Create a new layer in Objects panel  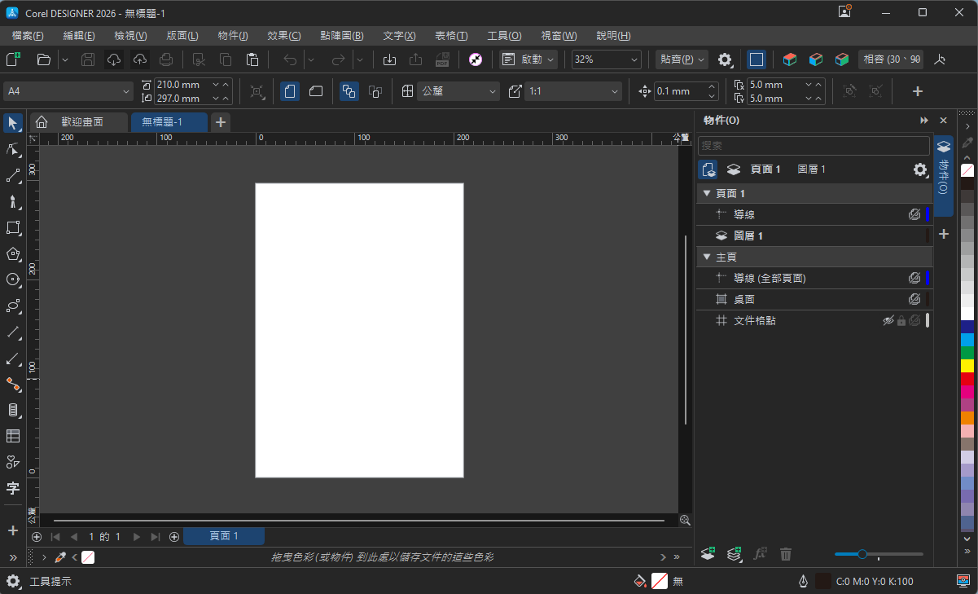click(708, 554)
